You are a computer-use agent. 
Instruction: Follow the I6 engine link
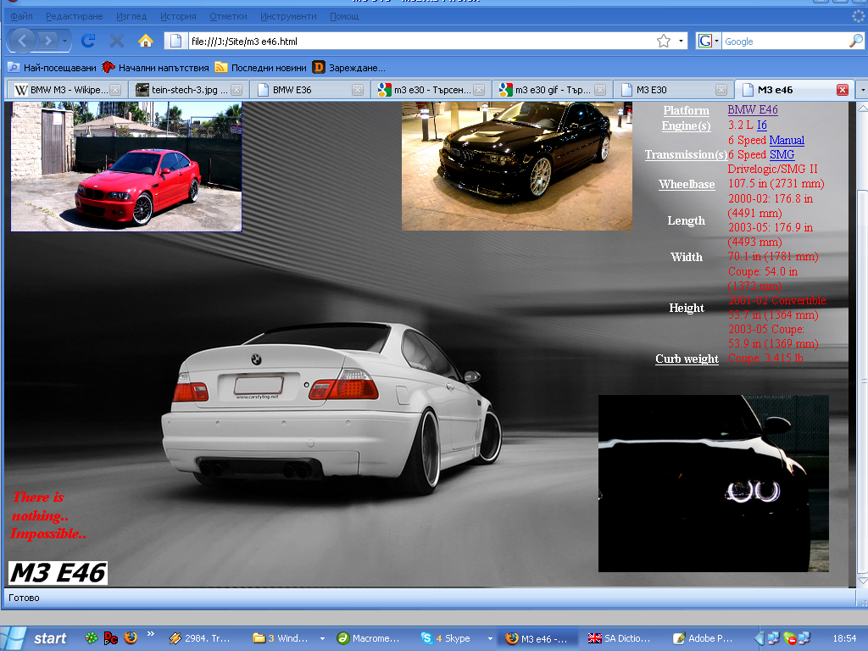[762, 125]
